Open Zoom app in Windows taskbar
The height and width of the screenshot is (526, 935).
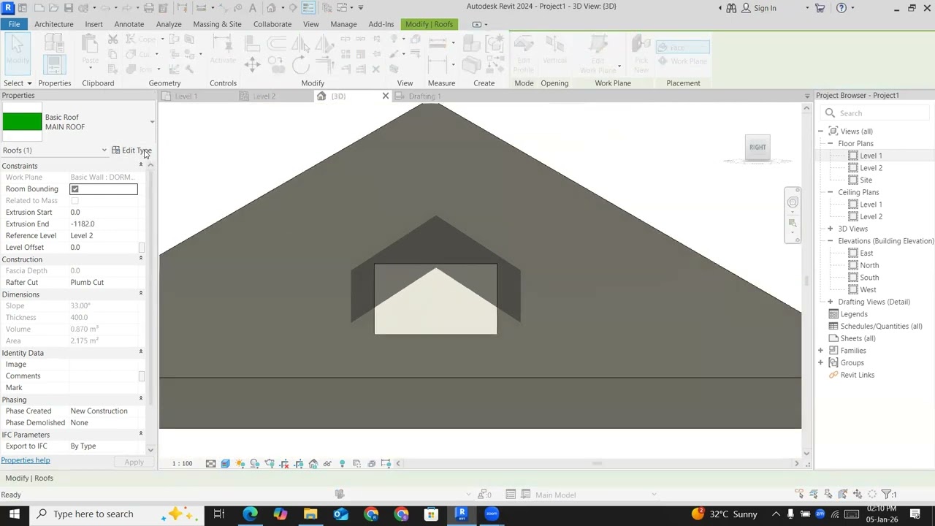point(492,514)
